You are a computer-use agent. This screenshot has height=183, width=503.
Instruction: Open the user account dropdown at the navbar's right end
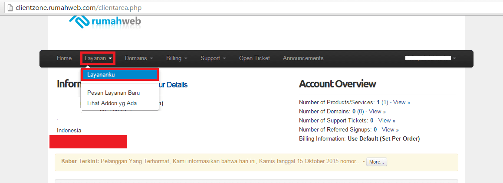tap(431, 58)
